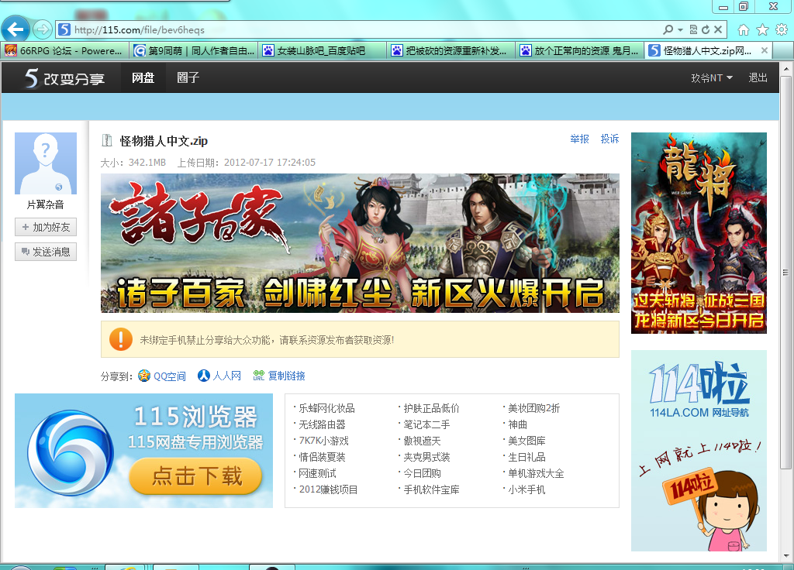Open Favorites using the star icon
Viewport: 794px width, 570px height.
coord(763,30)
